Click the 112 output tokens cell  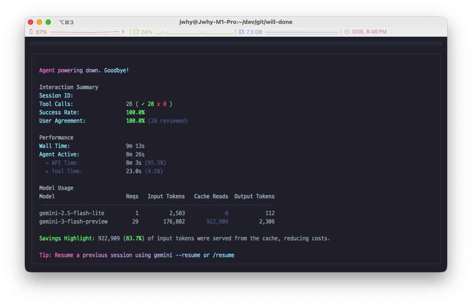[270, 213]
